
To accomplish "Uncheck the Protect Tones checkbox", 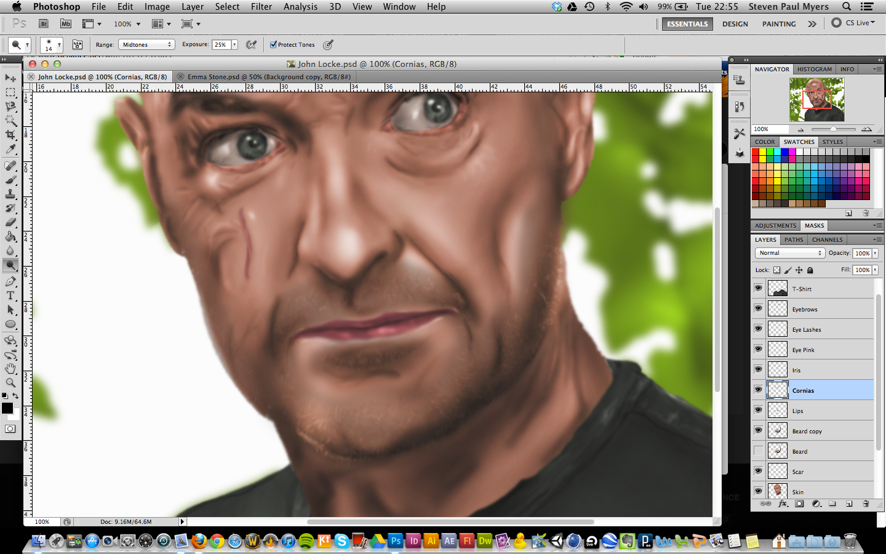I will click(273, 44).
